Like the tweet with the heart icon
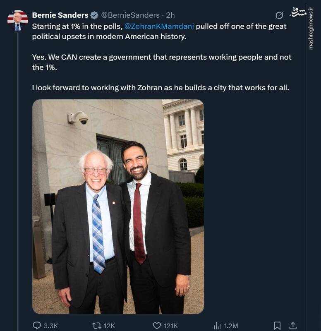 157,326
